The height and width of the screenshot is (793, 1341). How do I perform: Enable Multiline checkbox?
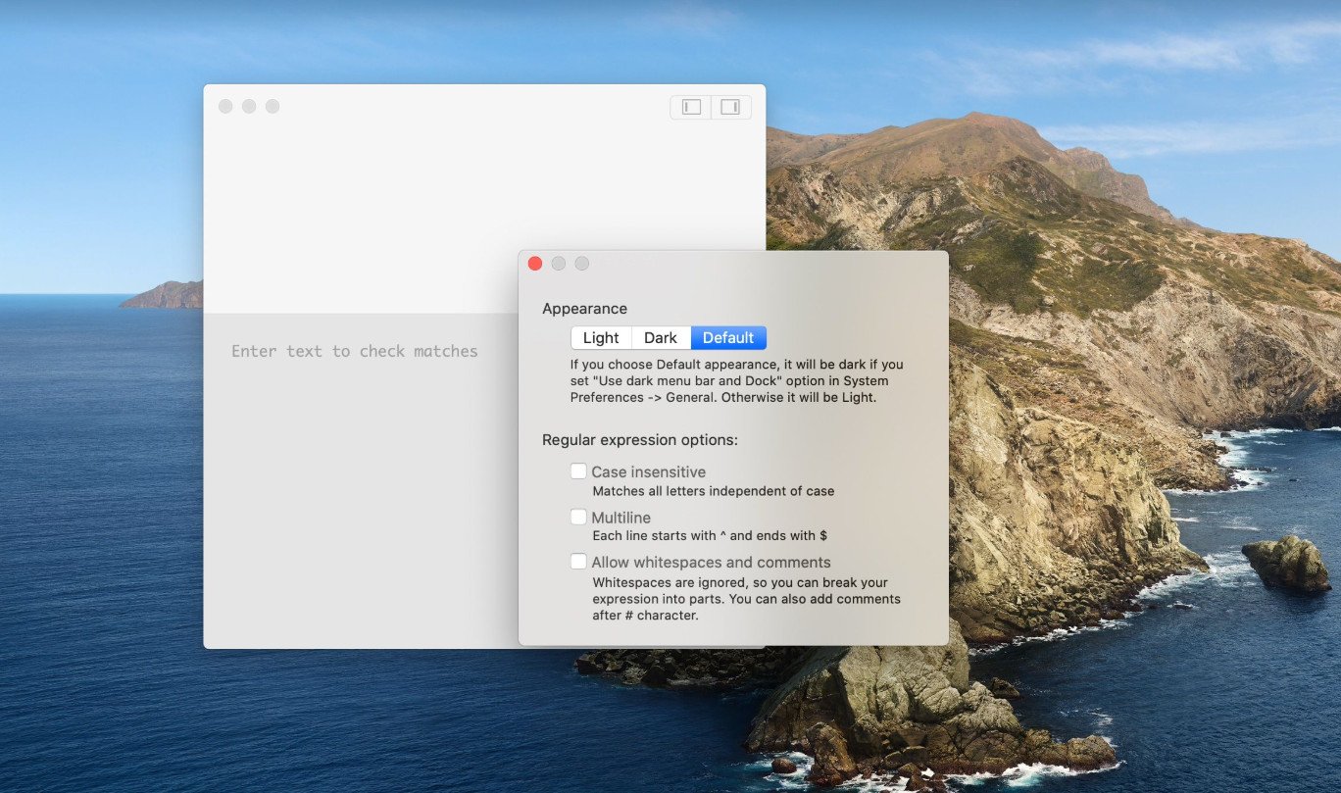coord(578,517)
